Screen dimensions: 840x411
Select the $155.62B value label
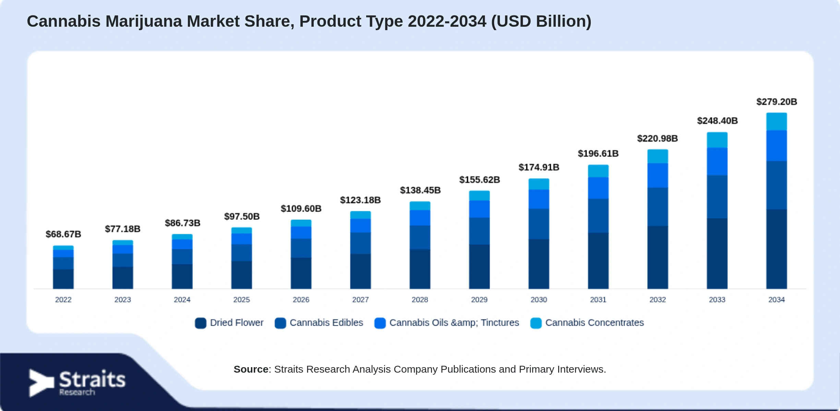pyautogui.click(x=479, y=180)
